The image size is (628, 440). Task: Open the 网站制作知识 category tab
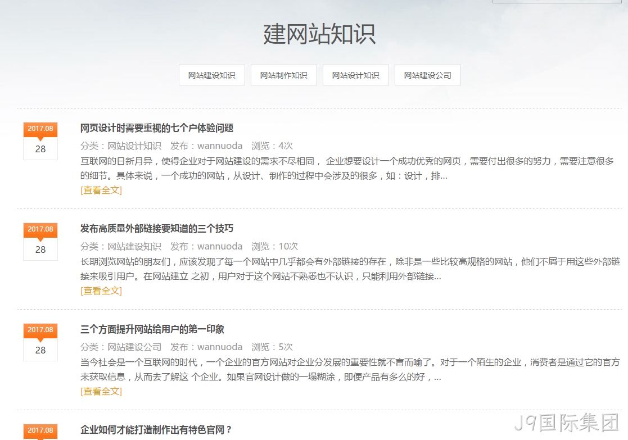[284, 75]
